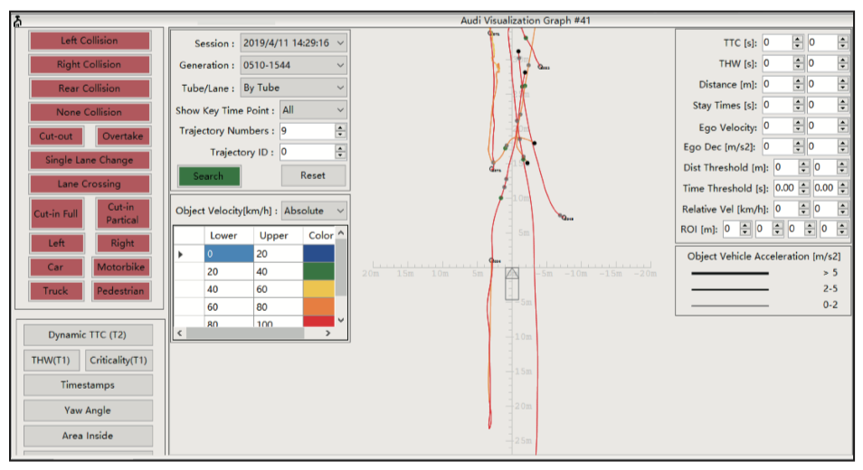Filter by Left direction
Screen dimensions: 863x470
[x=56, y=243]
